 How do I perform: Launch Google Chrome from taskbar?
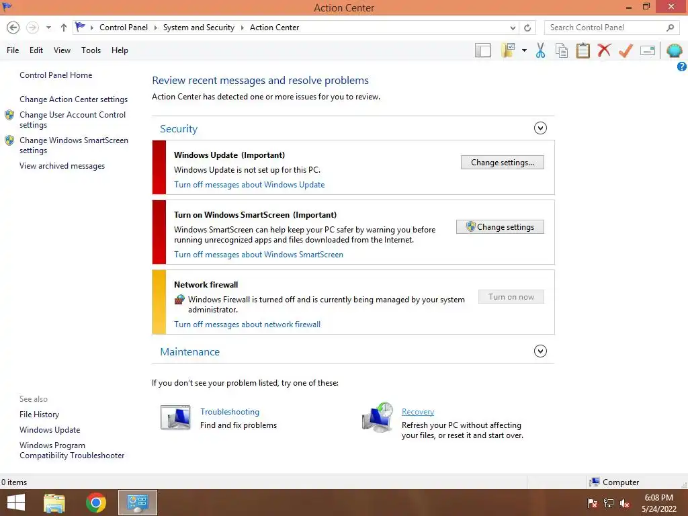(x=96, y=503)
